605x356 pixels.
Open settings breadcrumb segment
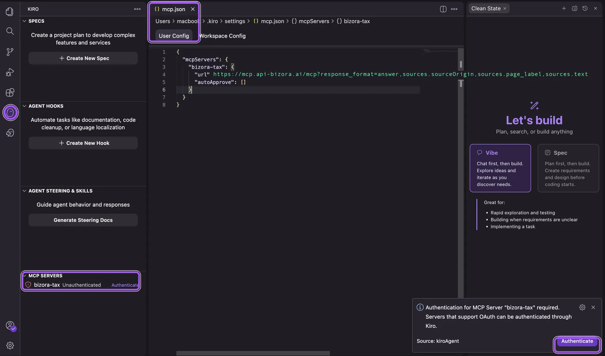coord(235,21)
